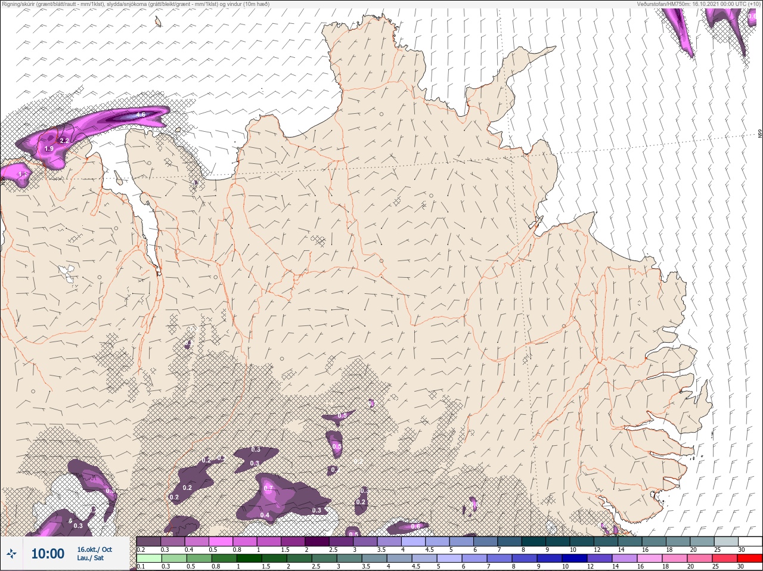Pick the bright magenta swatch in upper legend
Image resolution: width=763 pixels, height=571 pixels.
(x=221, y=541)
